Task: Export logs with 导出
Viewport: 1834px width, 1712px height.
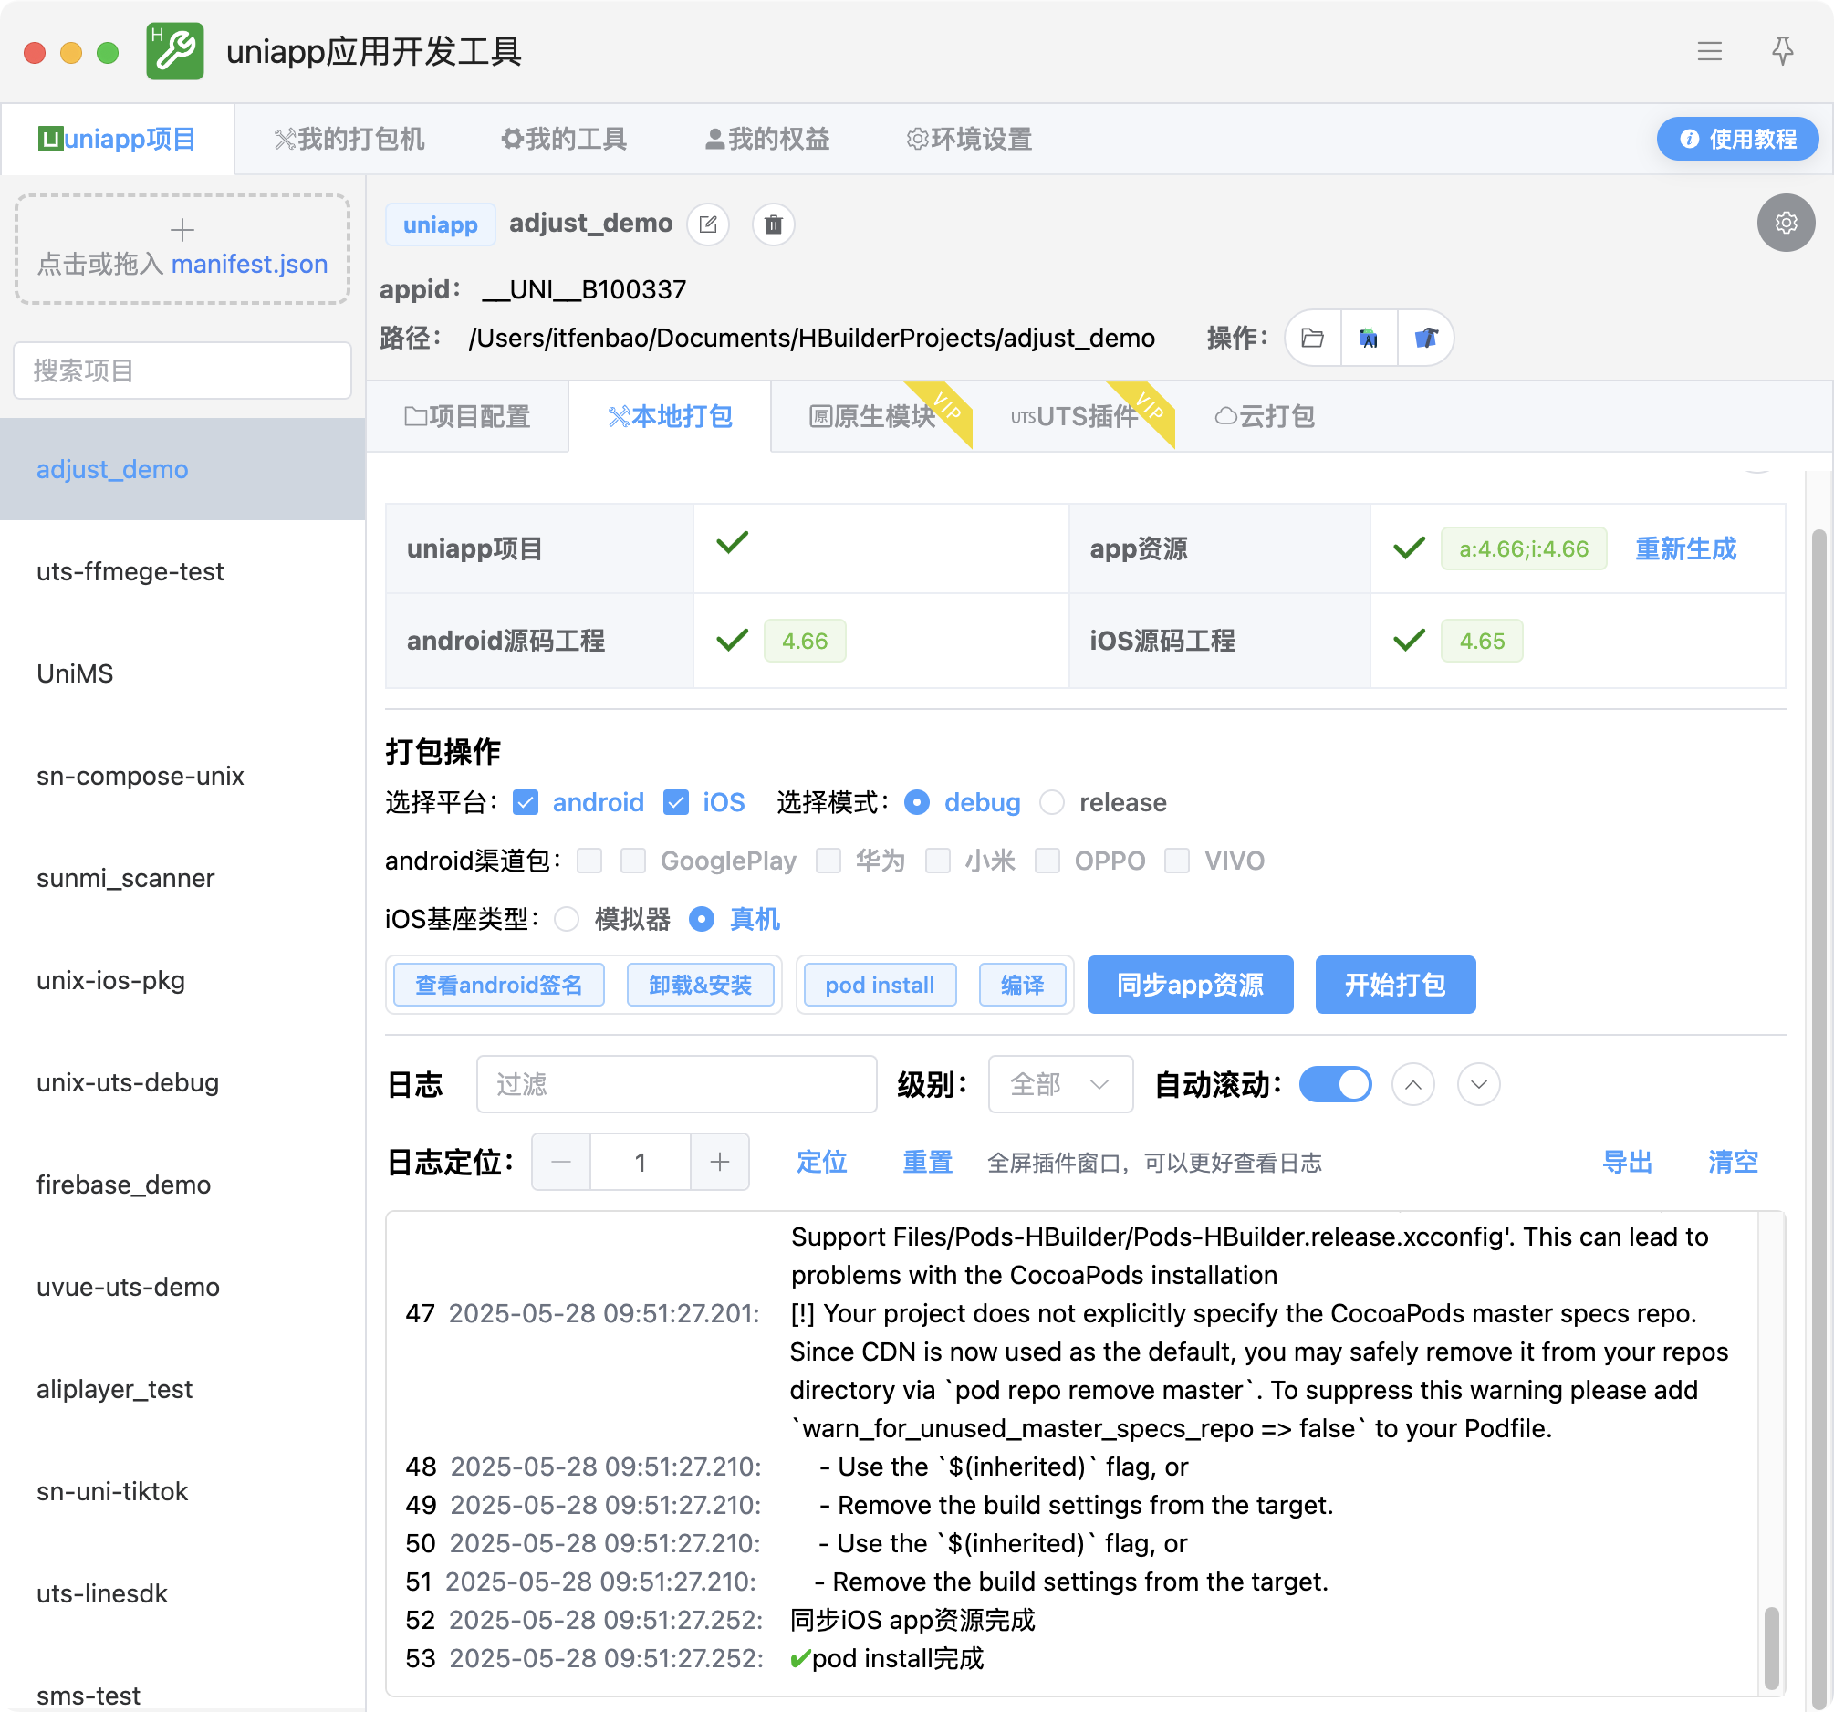Action: point(1627,1161)
